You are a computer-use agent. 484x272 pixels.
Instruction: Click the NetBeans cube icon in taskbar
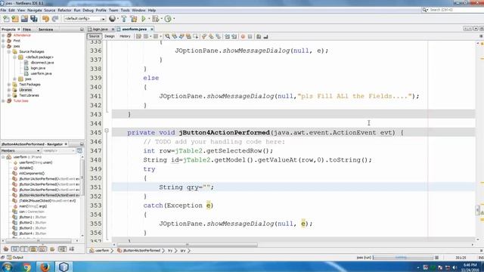pos(64,267)
